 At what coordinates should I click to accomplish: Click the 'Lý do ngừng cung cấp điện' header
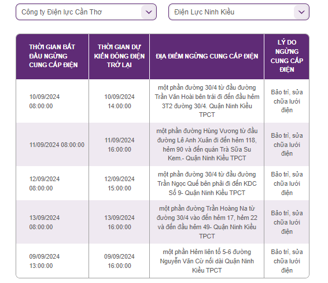coord(287,56)
